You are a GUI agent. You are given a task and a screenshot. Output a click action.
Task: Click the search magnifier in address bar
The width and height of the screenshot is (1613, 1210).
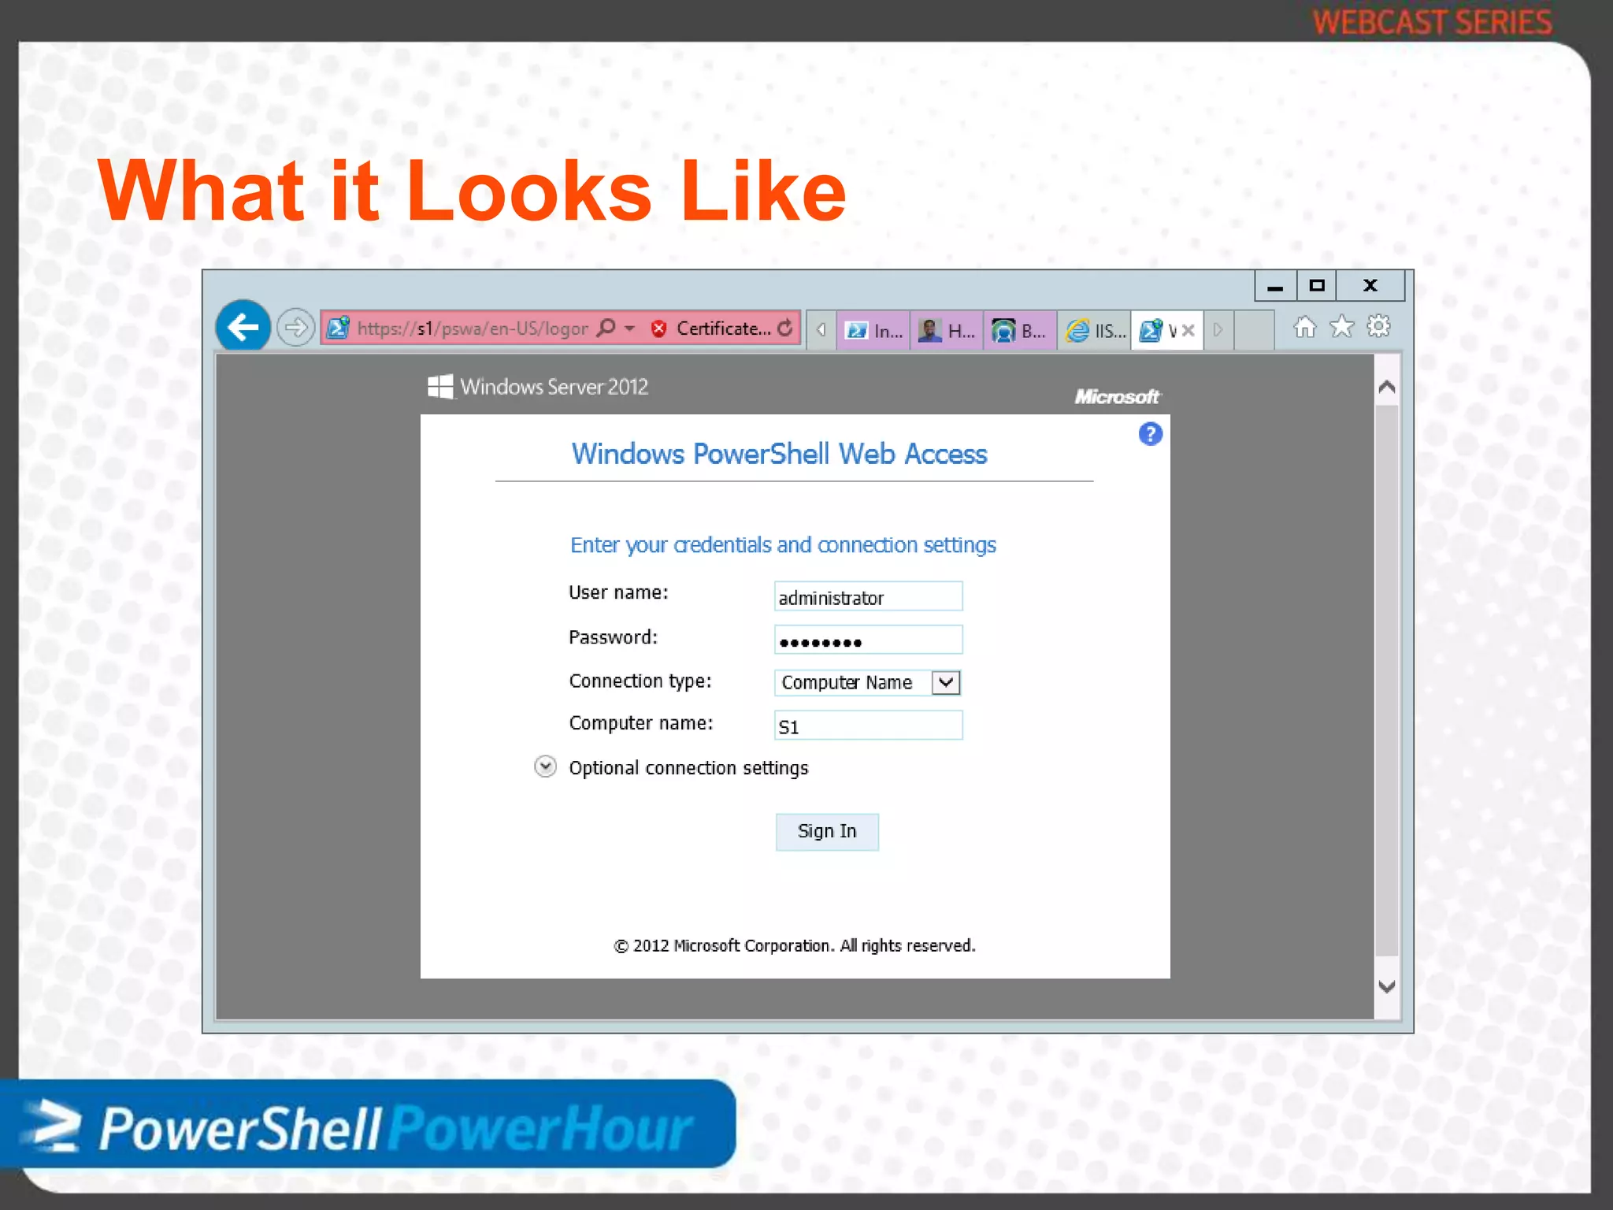[x=606, y=328]
